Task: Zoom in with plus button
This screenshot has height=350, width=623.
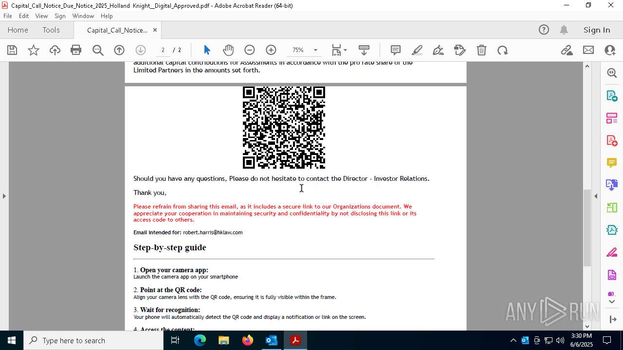Action: (271, 50)
